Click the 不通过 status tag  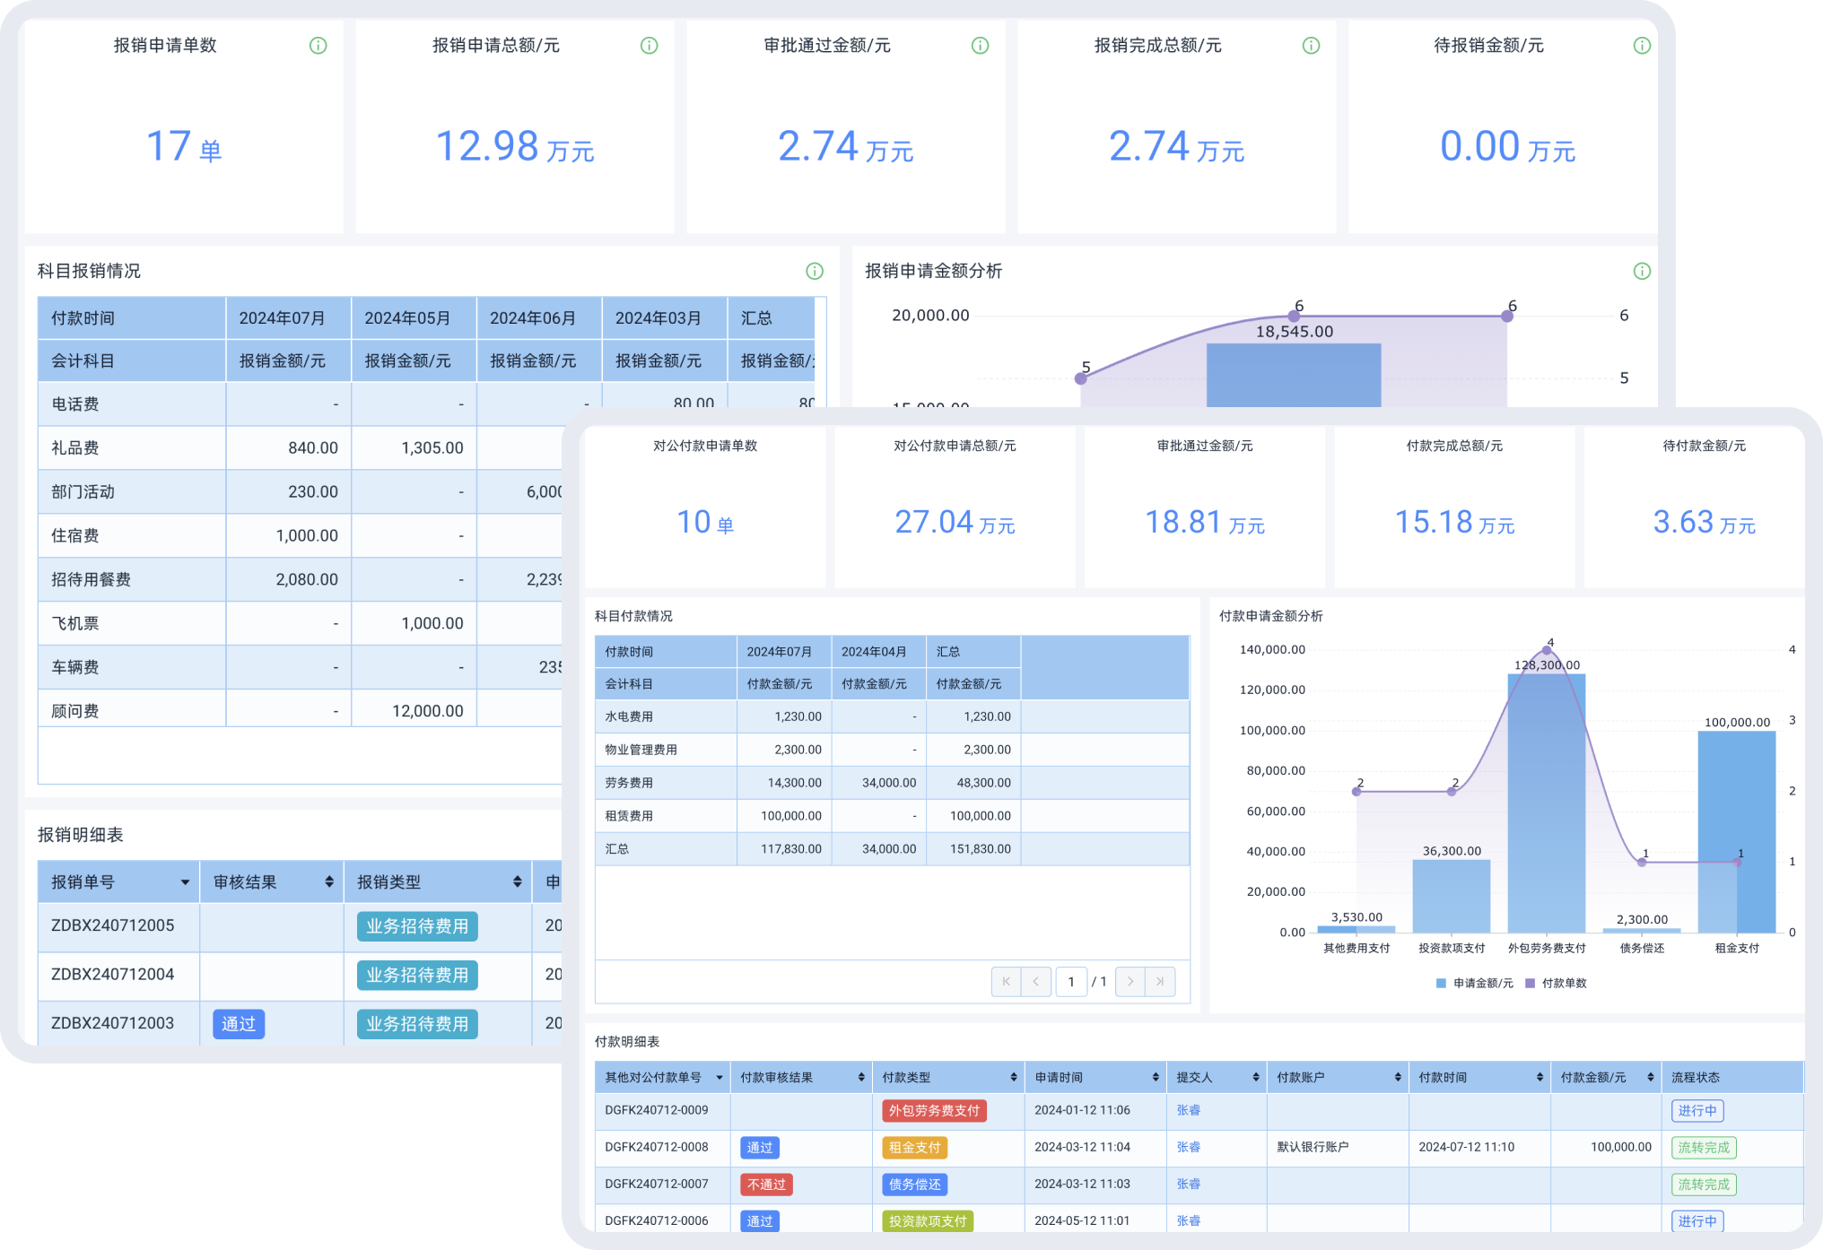[x=766, y=1185]
